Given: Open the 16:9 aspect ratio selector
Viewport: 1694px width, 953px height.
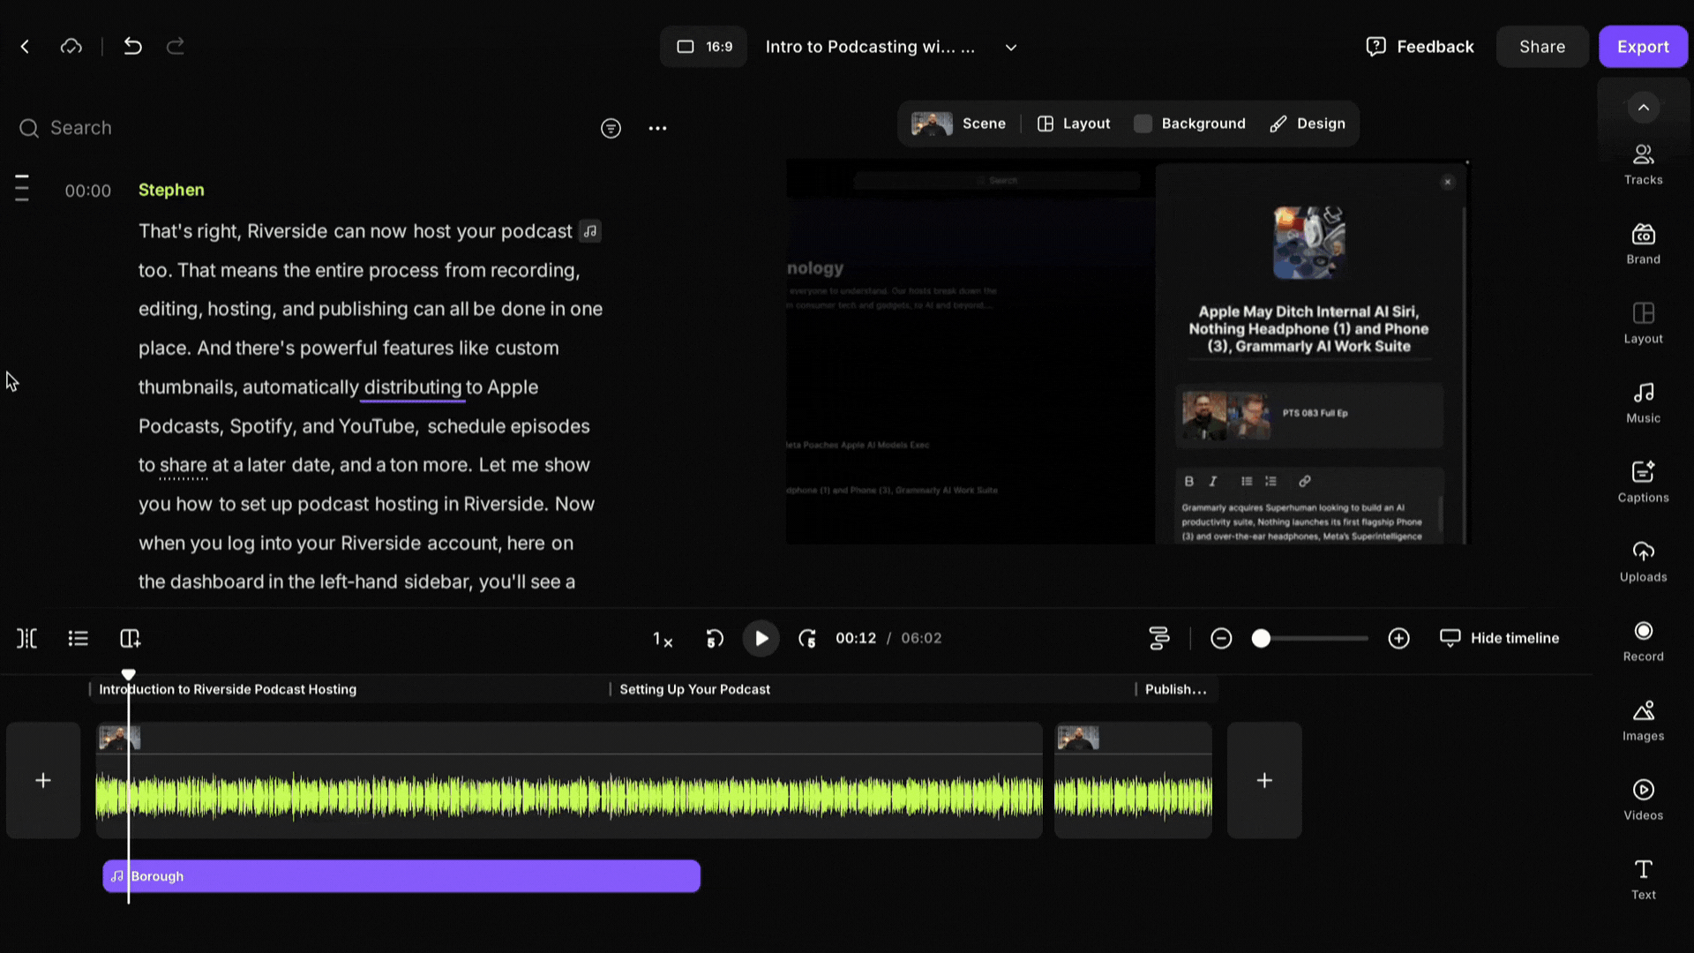Looking at the screenshot, I should pos(704,47).
